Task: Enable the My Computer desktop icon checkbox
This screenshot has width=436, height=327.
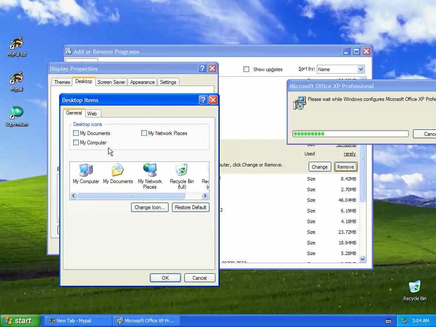Action: pos(76,143)
